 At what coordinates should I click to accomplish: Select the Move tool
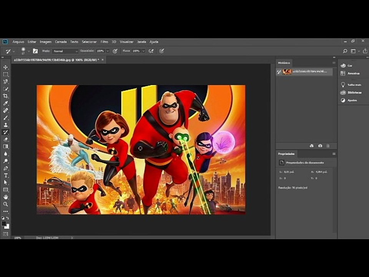(x=5, y=67)
